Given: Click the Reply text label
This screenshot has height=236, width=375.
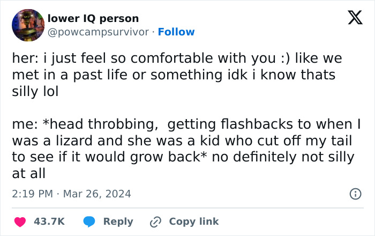Looking at the screenshot, I should pos(118,221).
